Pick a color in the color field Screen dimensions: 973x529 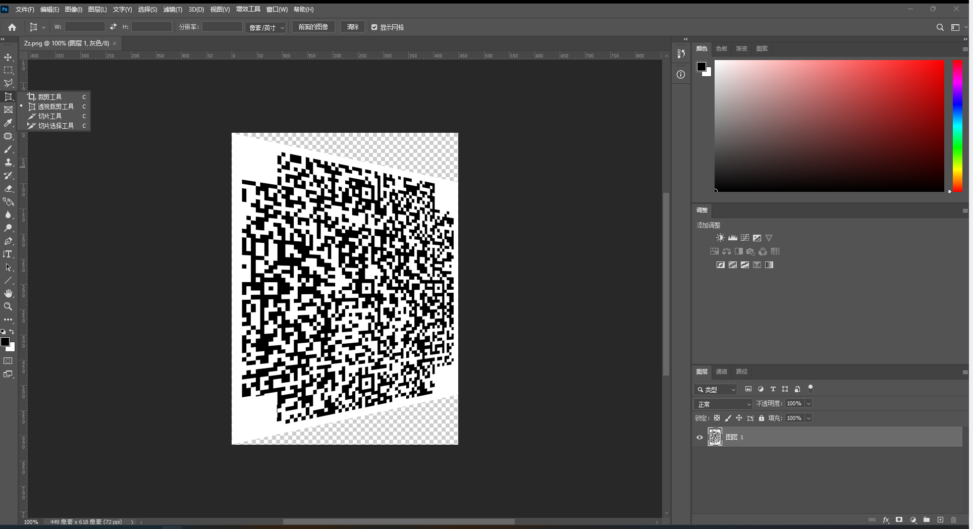tap(829, 126)
